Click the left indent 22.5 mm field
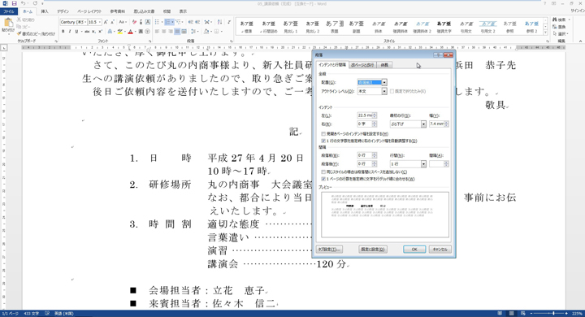The width and height of the screenshot is (585, 317). click(365, 115)
